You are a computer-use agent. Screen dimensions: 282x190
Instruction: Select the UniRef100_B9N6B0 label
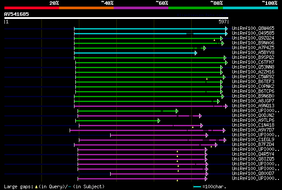point(253,96)
